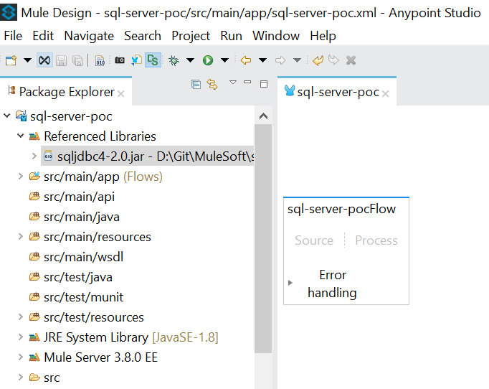
Task: Maximize the Package Explorer panel
Action: click(264, 84)
